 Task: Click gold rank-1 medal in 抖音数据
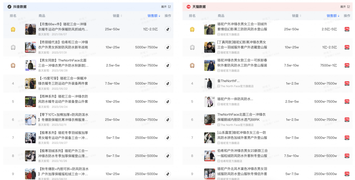click(13, 29)
